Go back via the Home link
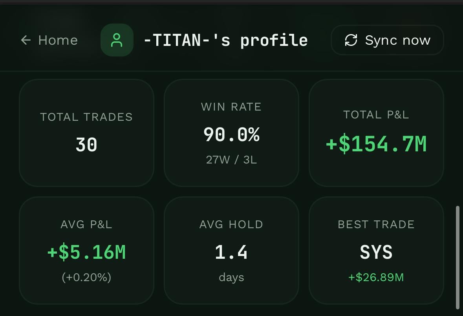Image resolution: width=463 pixels, height=316 pixels. point(49,40)
